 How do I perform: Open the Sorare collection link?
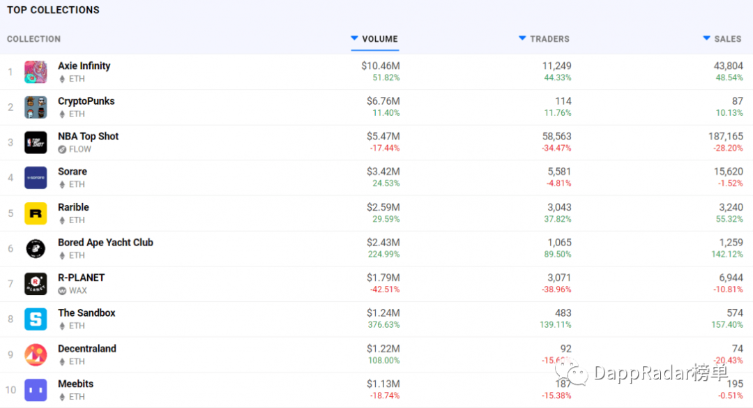[x=73, y=172]
